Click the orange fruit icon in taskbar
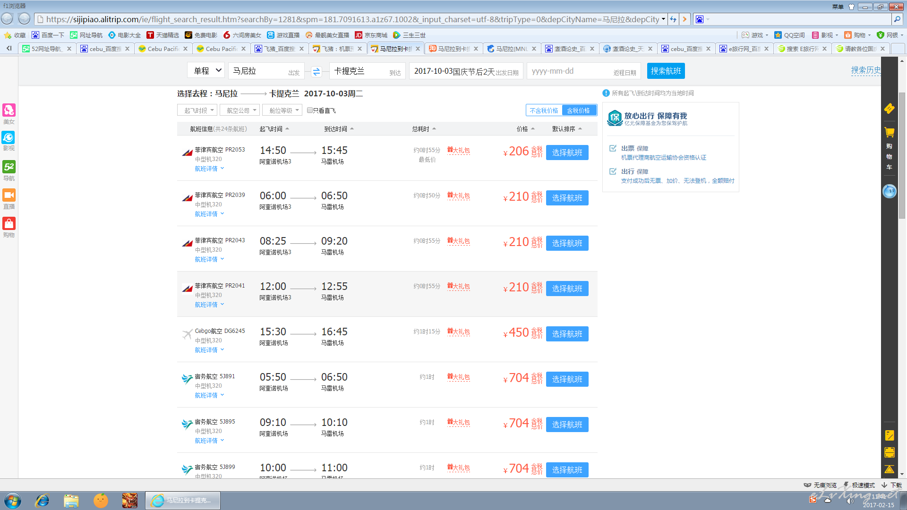The image size is (907, 510). 101,501
